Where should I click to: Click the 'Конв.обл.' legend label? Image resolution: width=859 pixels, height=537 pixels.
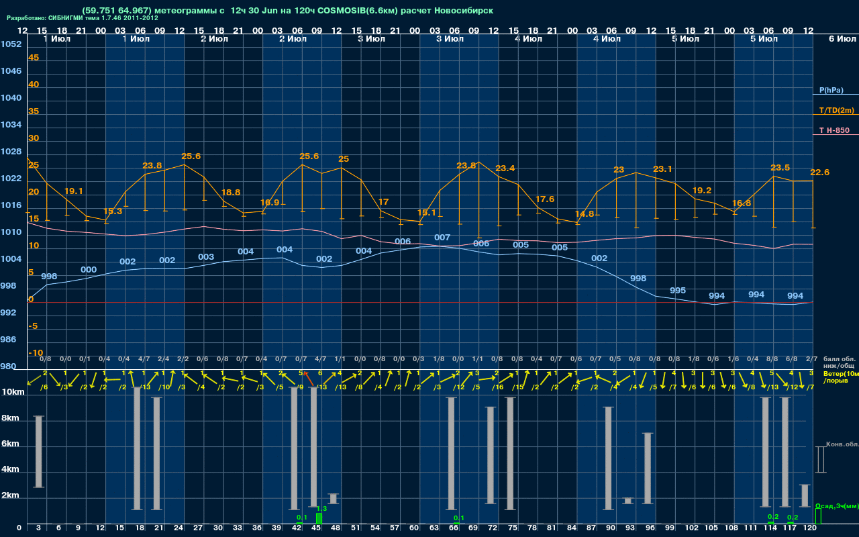pyautogui.click(x=841, y=445)
